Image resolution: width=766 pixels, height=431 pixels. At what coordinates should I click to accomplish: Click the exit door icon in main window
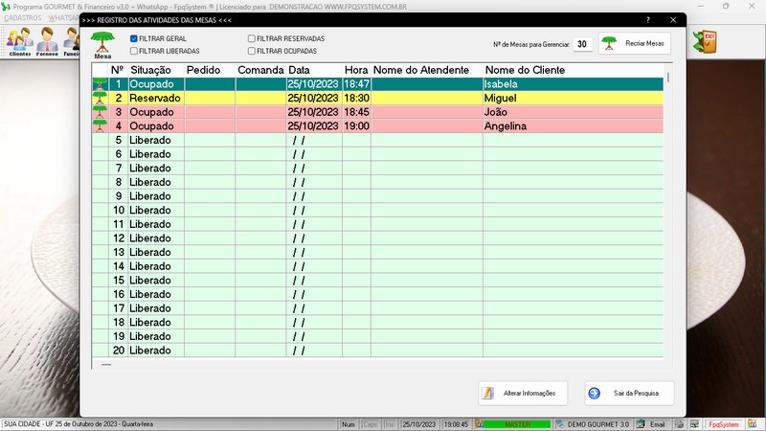tap(705, 42)
